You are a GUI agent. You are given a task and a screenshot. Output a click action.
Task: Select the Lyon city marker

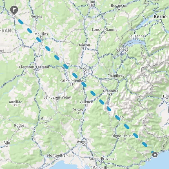(x=84, y=71)
